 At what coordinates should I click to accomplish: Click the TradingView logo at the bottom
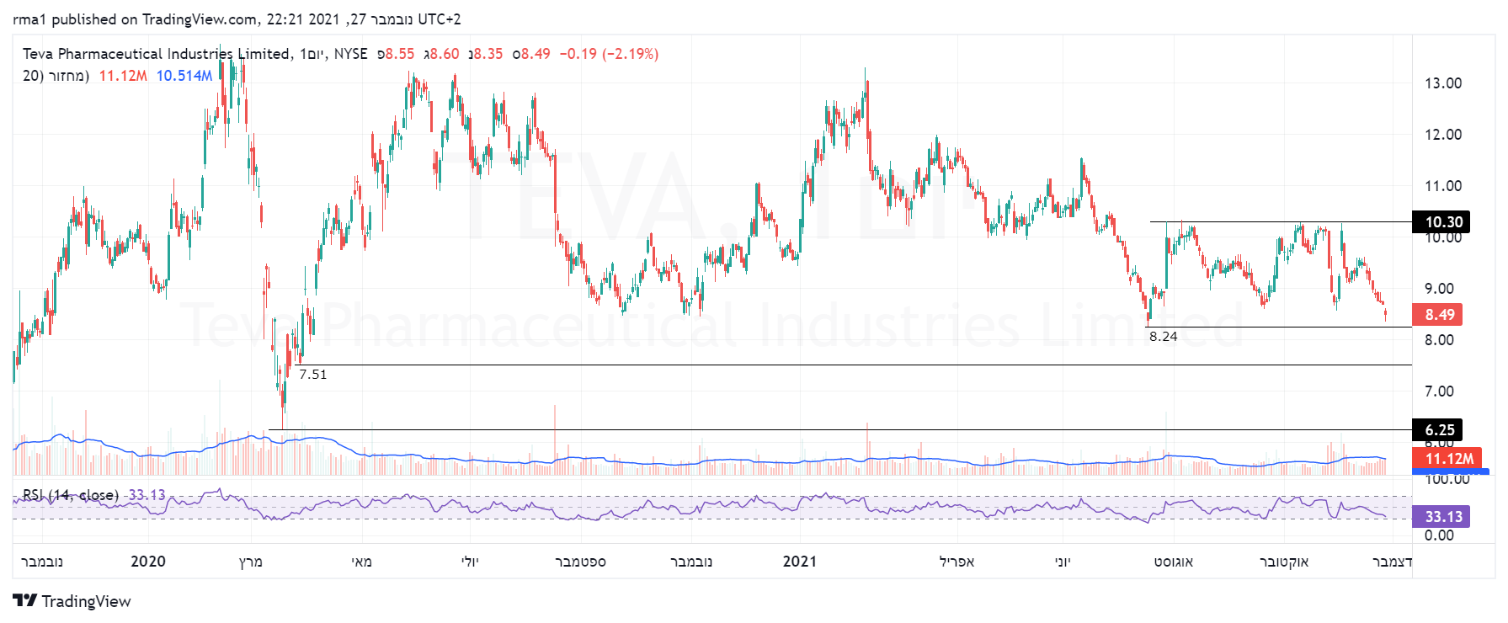pyautogui.click(x=72, y=601)
